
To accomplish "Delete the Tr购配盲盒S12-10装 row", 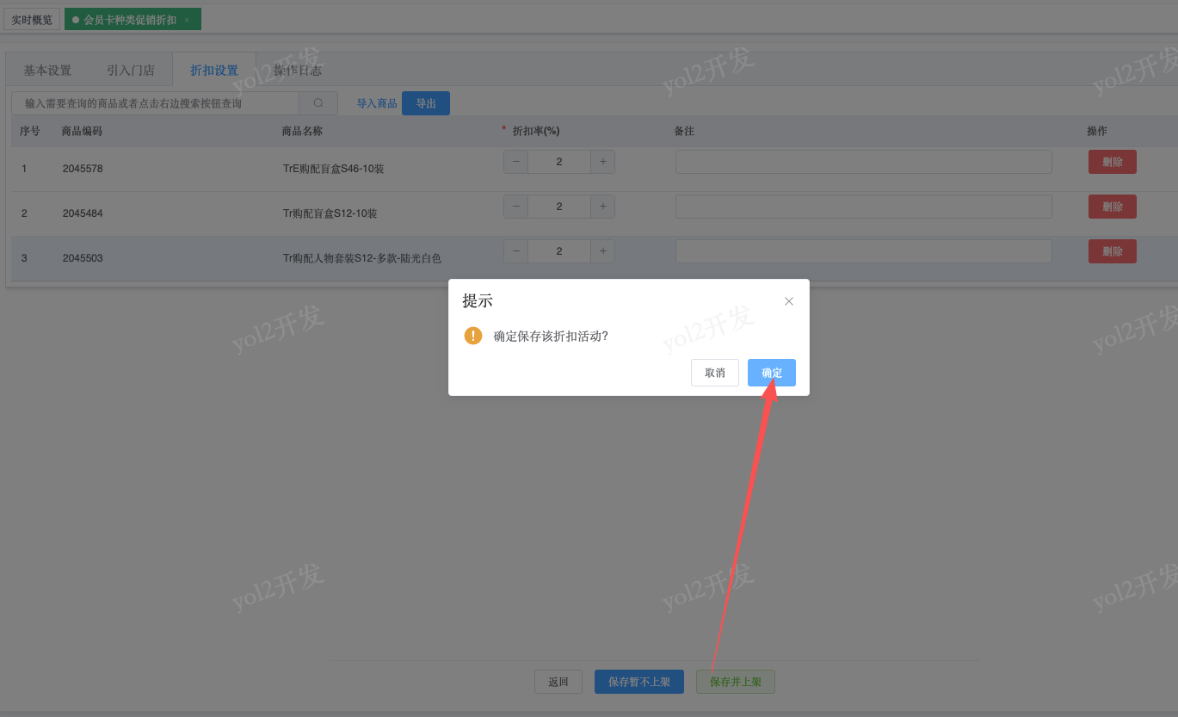I will [x=1113, y=207].
